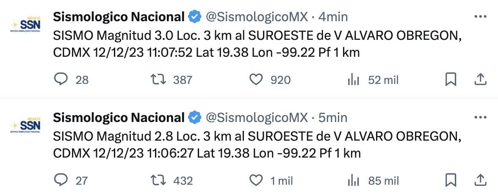This screenshot has height=194, width=498.
Task: Like the Magnitud 2.8 tweet with 1 mil likes
Action: pos(256,180)
